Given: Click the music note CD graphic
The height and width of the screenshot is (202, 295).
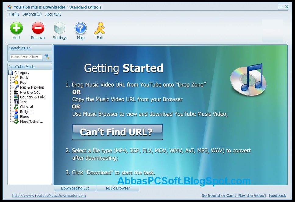Looking at the screenshot, I should (x=248, y=80).
